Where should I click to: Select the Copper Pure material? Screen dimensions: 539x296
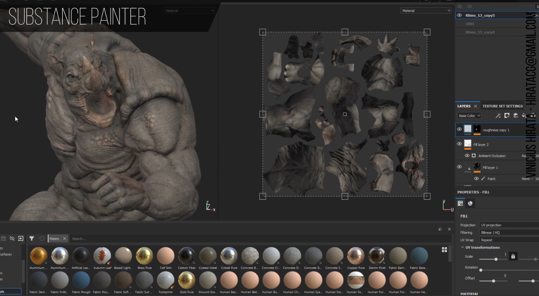click(356, 256)
